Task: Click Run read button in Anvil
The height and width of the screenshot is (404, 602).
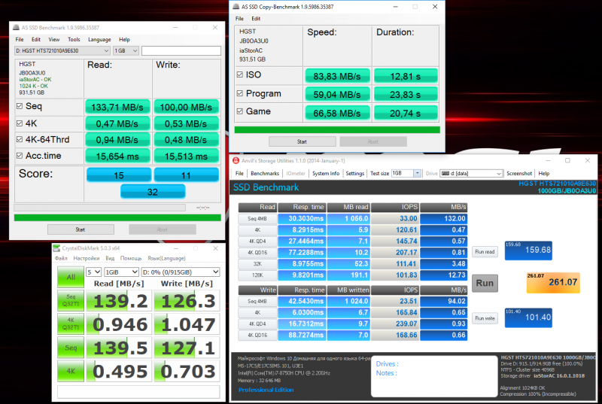Action: (485, 252)
